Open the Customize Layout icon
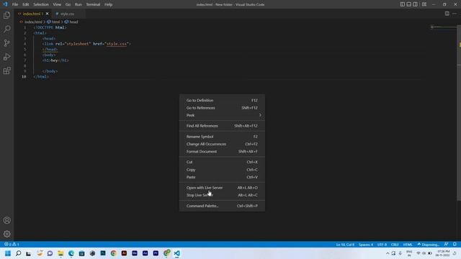461x259 pixels. point(424,4)
